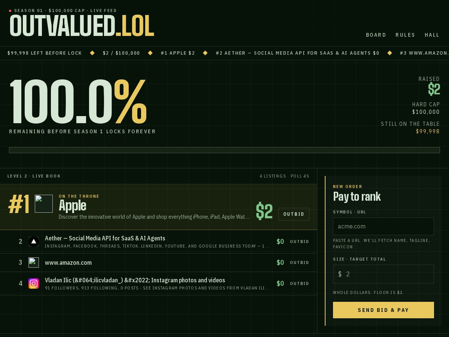Open the RULES nav link
The image size is (449, 337).
point(405,35)
